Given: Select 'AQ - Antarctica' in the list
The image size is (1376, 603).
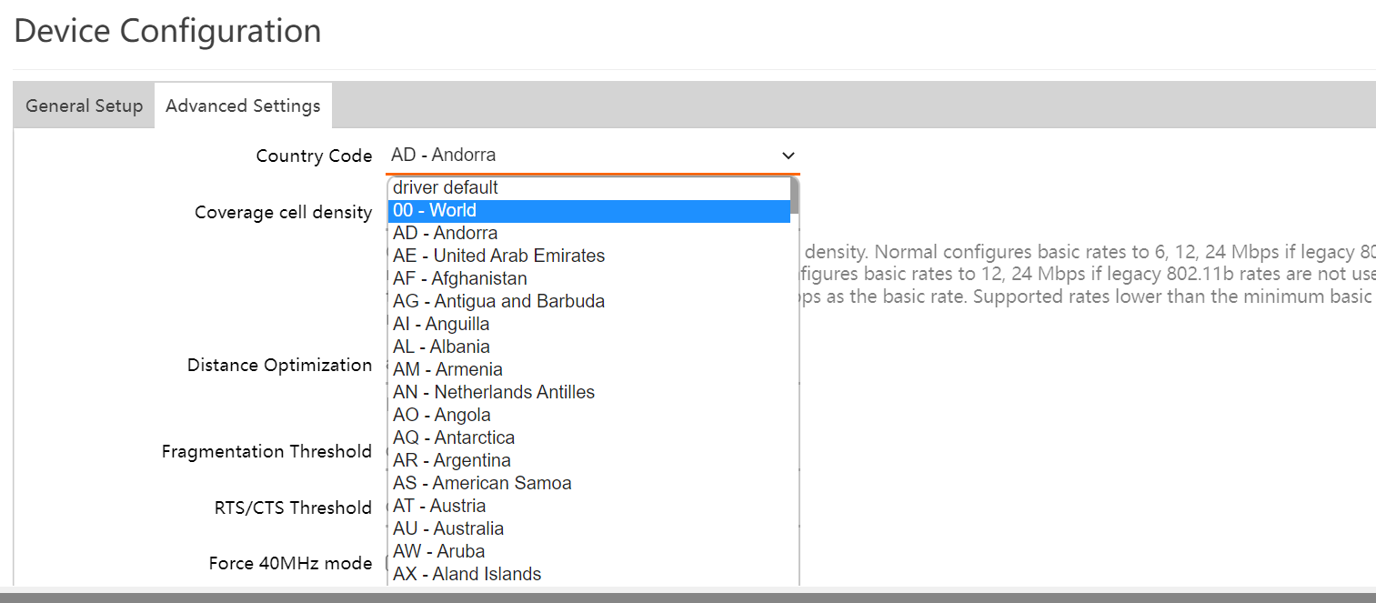Looking at the screenshot, I should click(454, 437).
